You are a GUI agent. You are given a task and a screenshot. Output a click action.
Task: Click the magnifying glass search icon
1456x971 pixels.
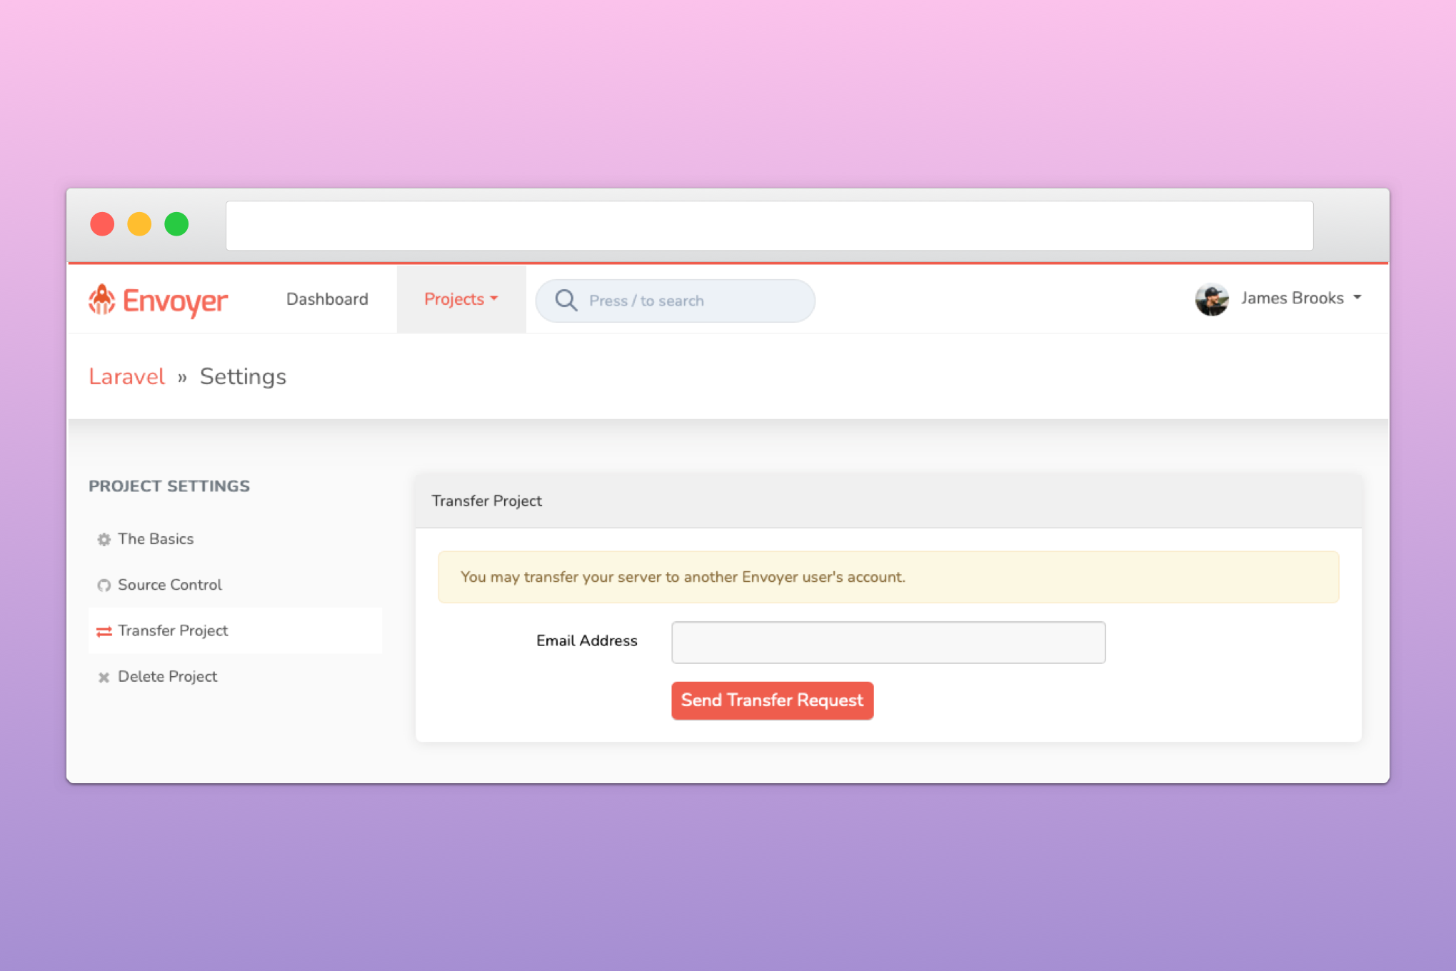point(566,301)
